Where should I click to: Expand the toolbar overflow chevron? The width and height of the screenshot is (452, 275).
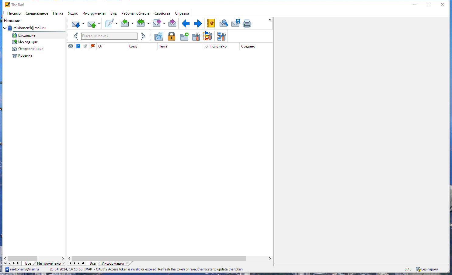pyautogui.click(x=270, y=20)
